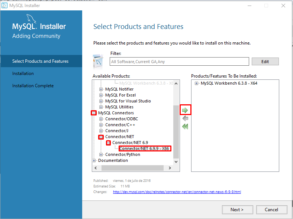The width and height of the screenshot is (293, 219).
Task: Click scroll right arrow of Available Products
Action: point(170,168)
